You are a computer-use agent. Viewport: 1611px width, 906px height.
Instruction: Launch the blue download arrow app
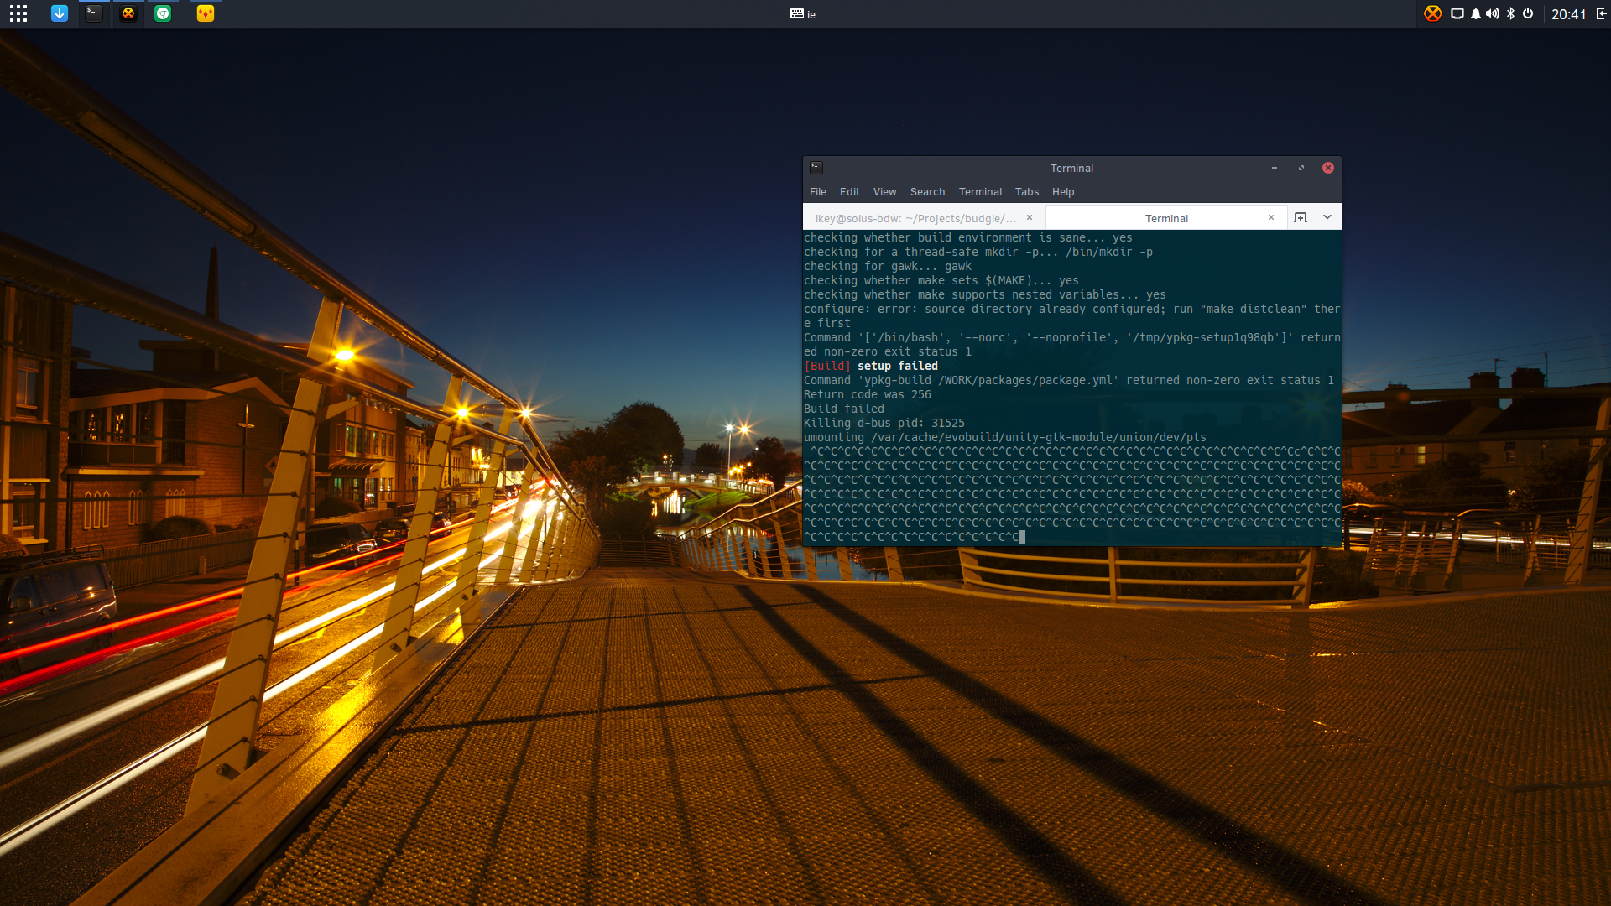60,13
